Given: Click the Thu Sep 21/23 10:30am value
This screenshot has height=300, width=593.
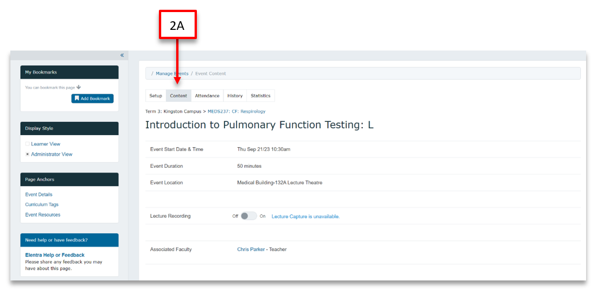Looking at the screenshot, I should point(264,149).
